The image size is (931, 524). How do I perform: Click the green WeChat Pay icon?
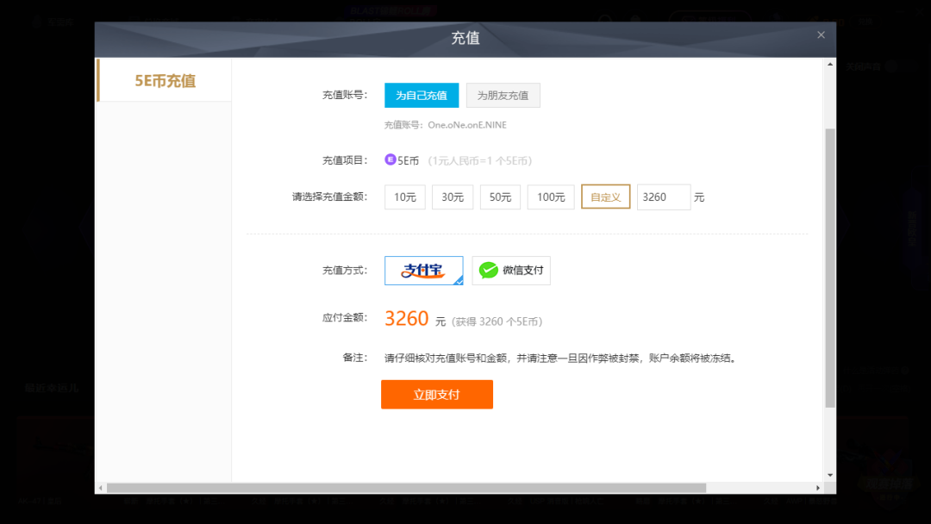pos(488,271)
